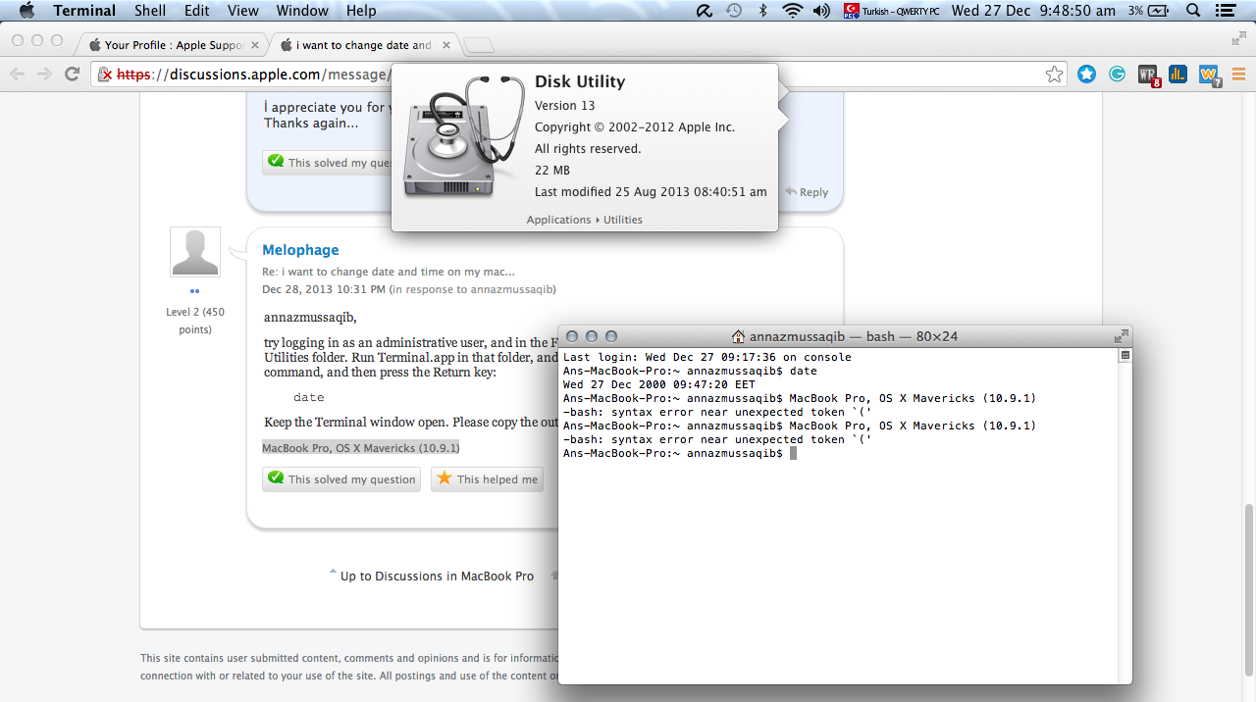
Task: Open Spotlight search magnifier
Action: coord(1194,11)
